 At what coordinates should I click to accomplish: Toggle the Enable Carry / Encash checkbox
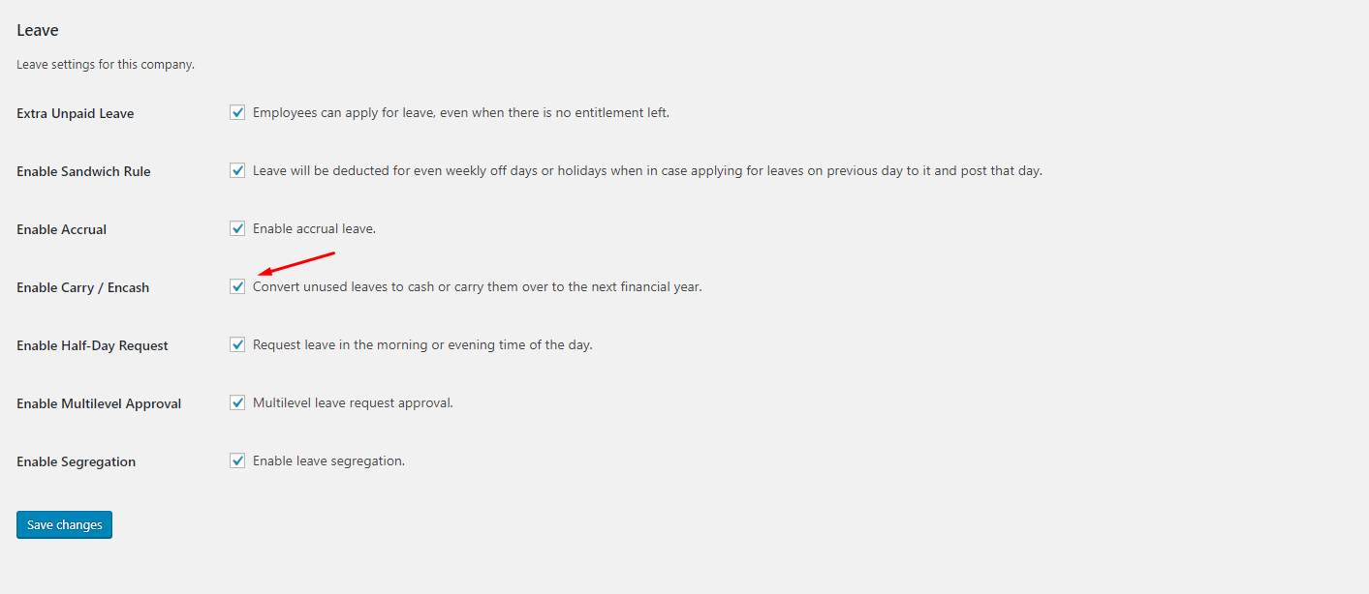pyautogui.click(x=237, y=286)
